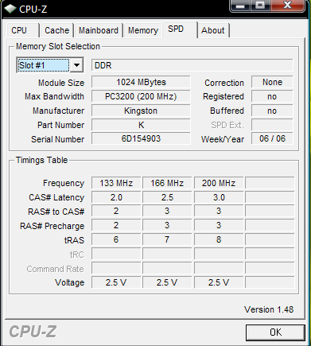Screen dimensions: 311x346
Task: Select the Memory tab
Action: pos(143,30)
